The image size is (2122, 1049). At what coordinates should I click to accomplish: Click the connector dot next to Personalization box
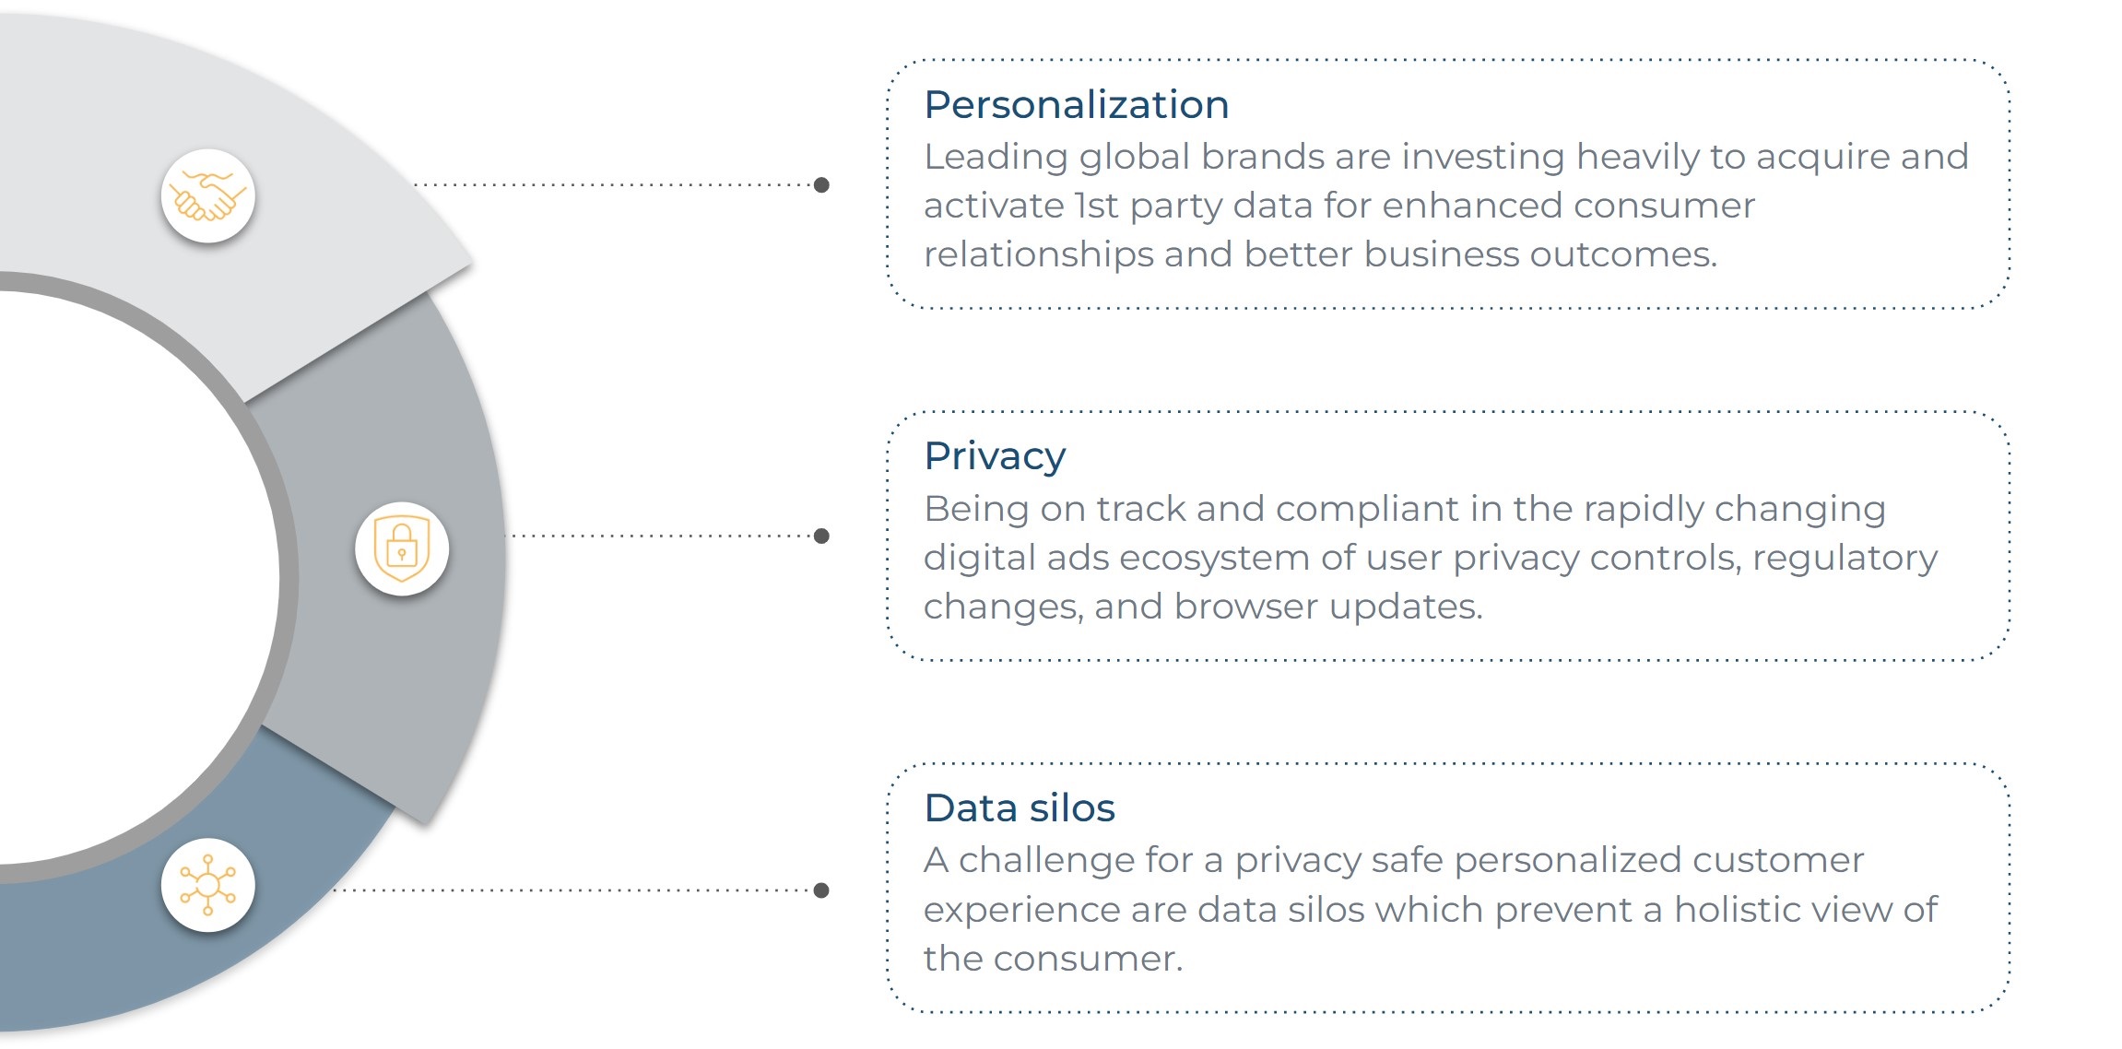click(x=821, y=184)
